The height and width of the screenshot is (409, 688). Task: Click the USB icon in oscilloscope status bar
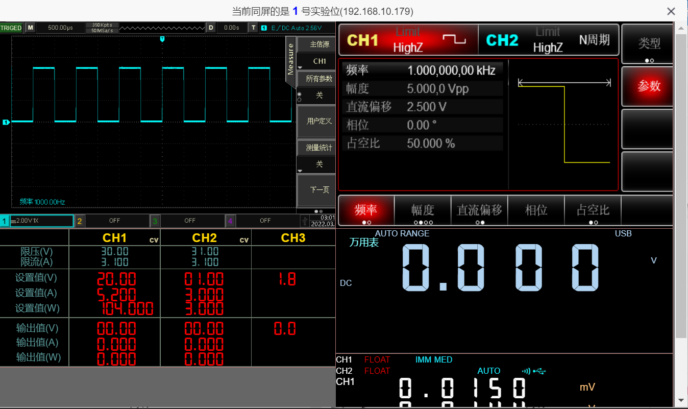pyautogui.click(x=305, y=221)
